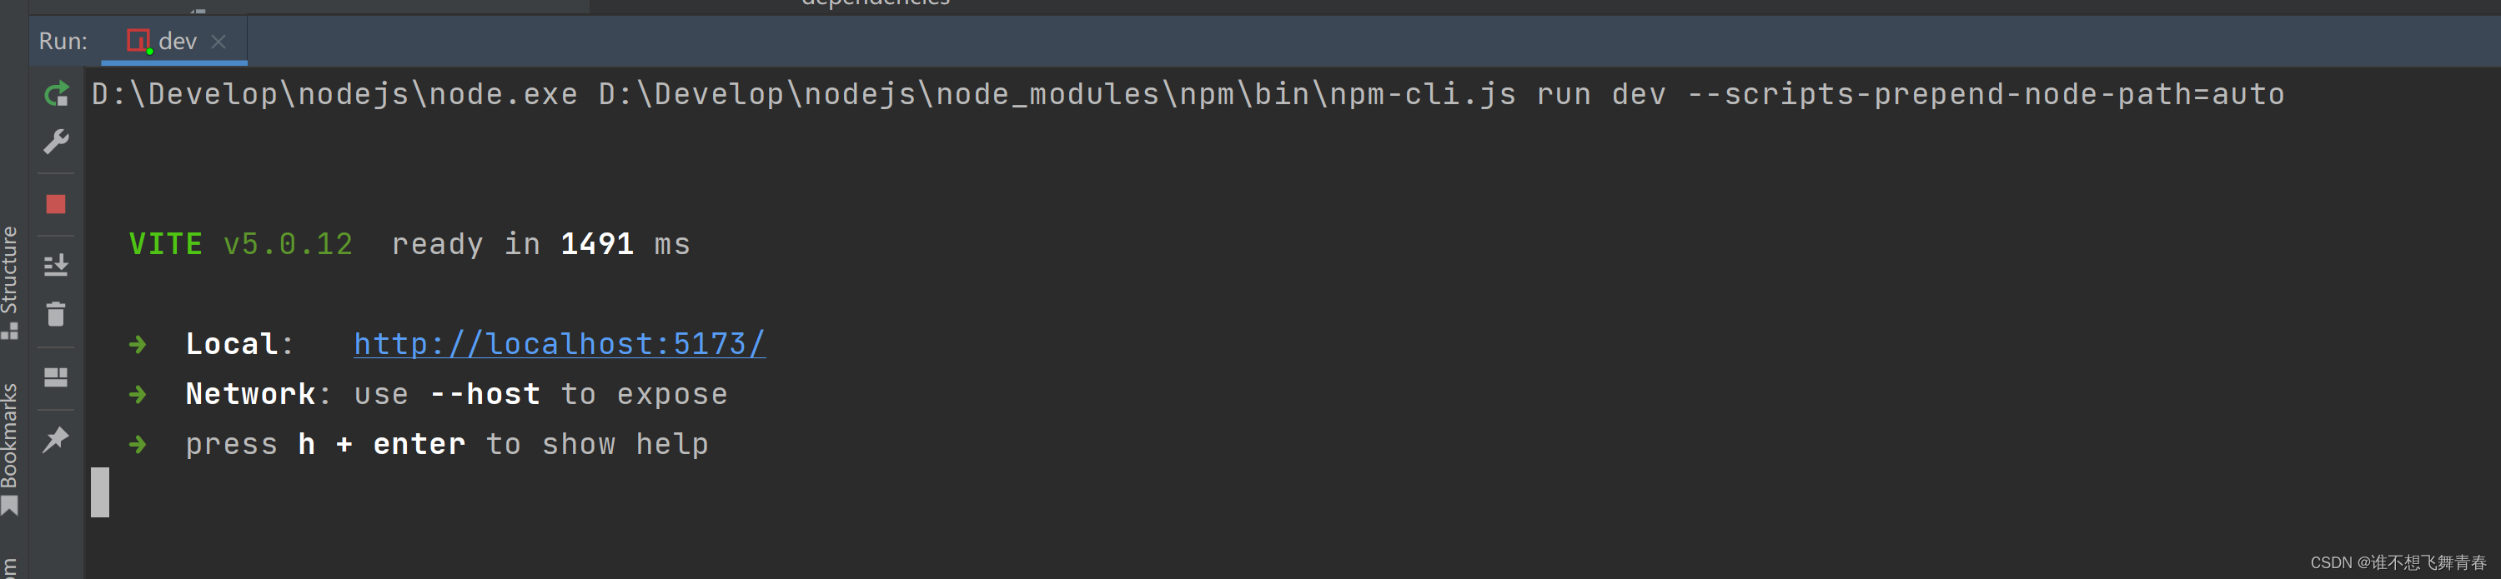The height and width of the screenshot is (579, 2501).
Task: Click the Run: tool window header
Action: 63,41
